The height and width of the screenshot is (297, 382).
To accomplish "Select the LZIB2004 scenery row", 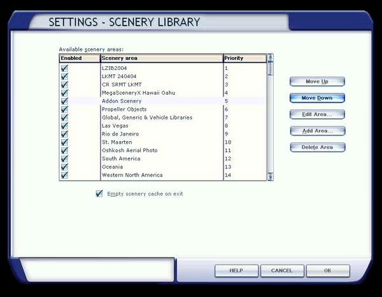I will (x=163, y=68).
